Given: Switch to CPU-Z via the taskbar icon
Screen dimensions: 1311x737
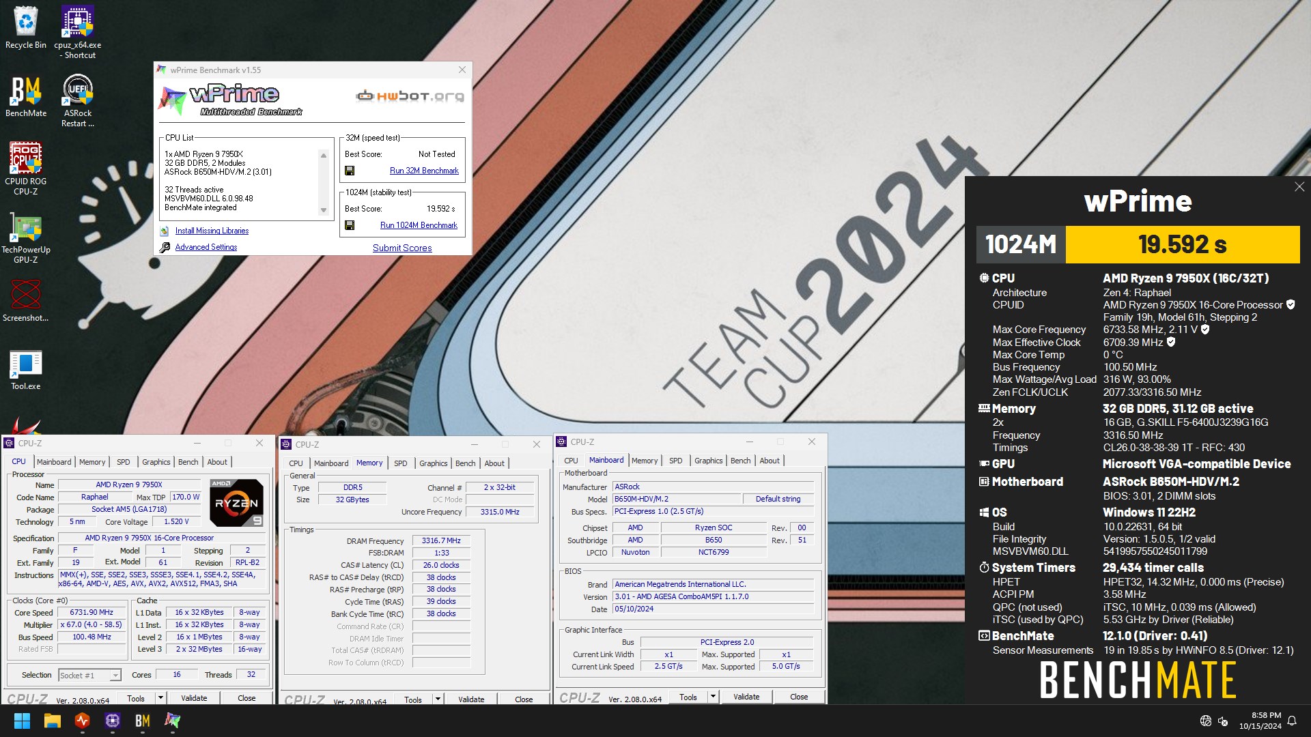Looking at the screenshot, I should (112, 721).
